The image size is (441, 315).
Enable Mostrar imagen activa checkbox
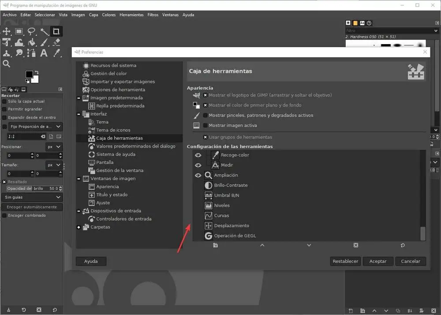point(206,126)
